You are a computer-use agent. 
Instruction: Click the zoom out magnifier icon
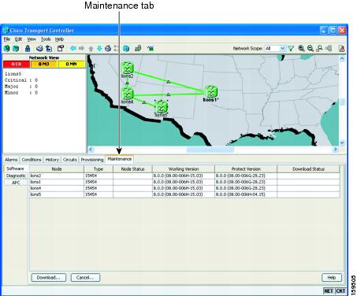tap(311, 48)
